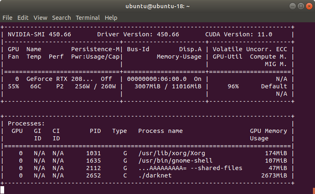Click PID 2652 in process list

coord(94,175)
